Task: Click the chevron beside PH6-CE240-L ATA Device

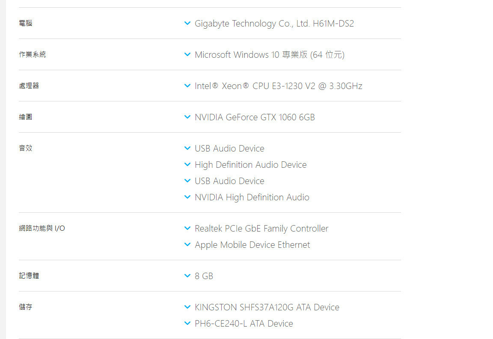Action: [187, 324]
